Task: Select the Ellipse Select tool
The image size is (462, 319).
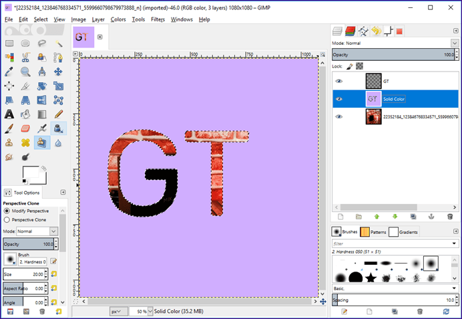Action: coord(25,43)
